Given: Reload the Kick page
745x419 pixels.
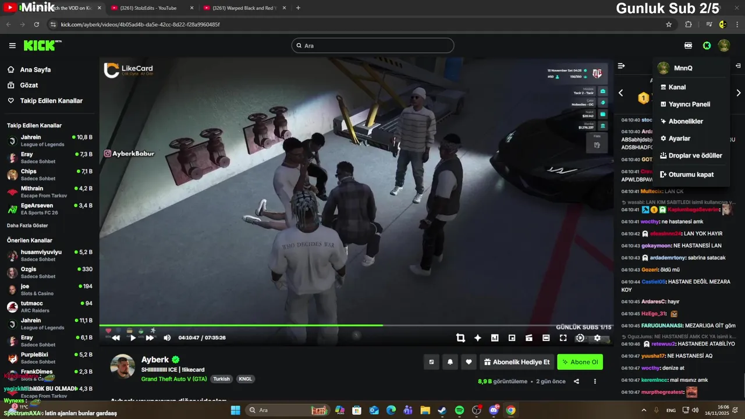Looking at the screenshot, I should (x=36, y=24).
